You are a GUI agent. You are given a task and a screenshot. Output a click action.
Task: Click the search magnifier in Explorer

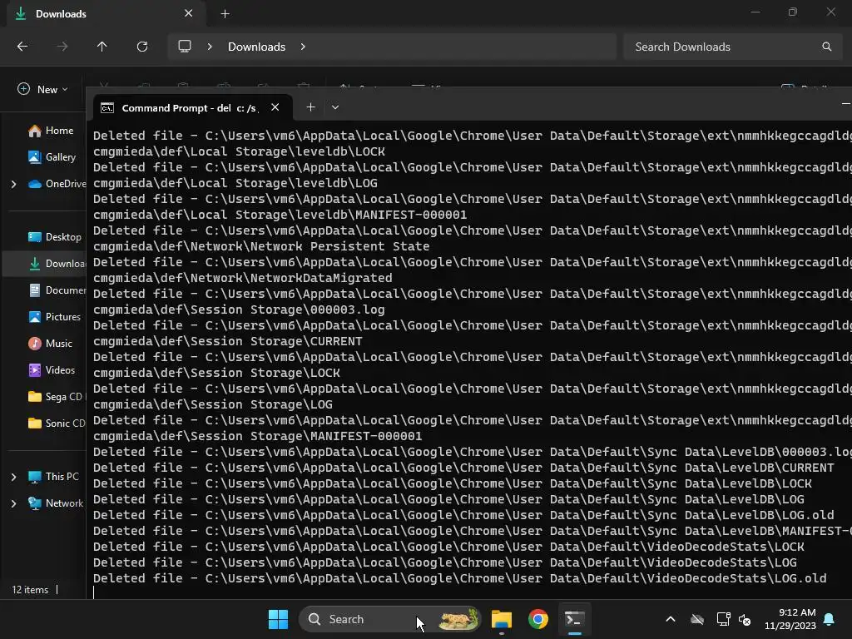[826, 47]
